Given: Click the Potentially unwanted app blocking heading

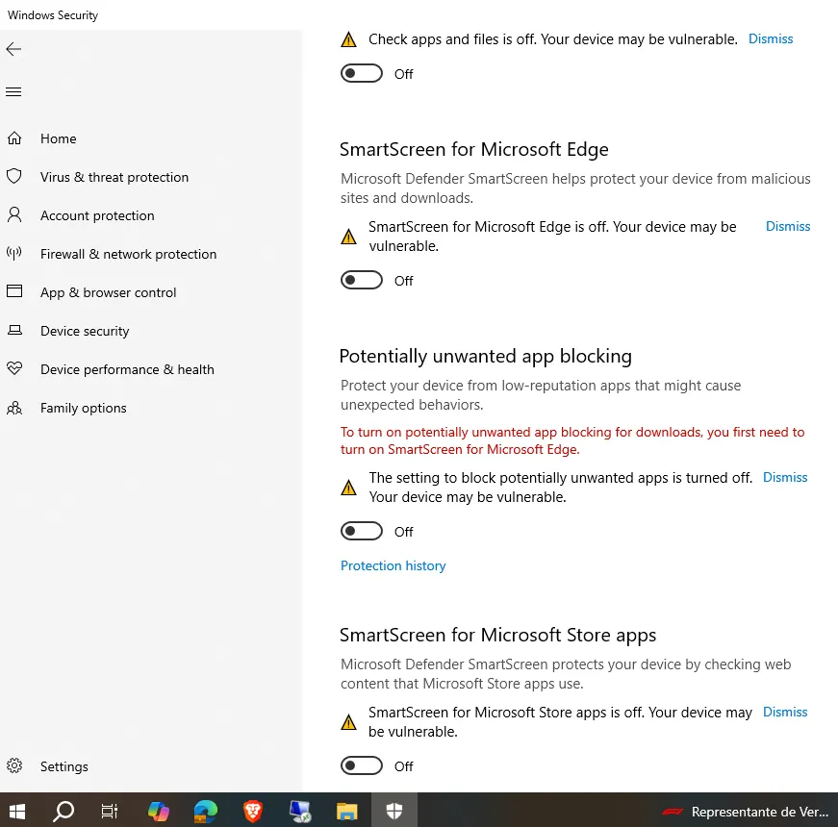Looking at the screenshot, I should point(485,356).
